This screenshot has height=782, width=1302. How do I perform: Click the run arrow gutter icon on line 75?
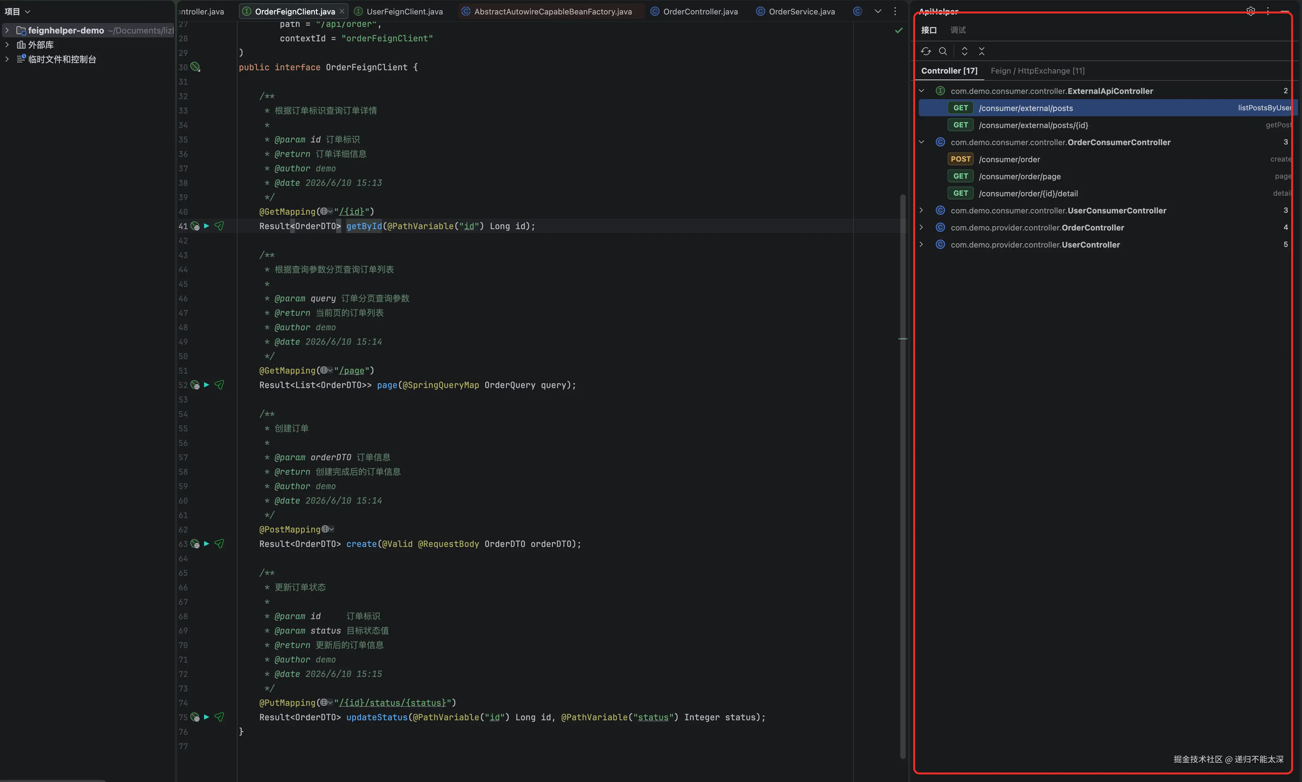(206, 717)
